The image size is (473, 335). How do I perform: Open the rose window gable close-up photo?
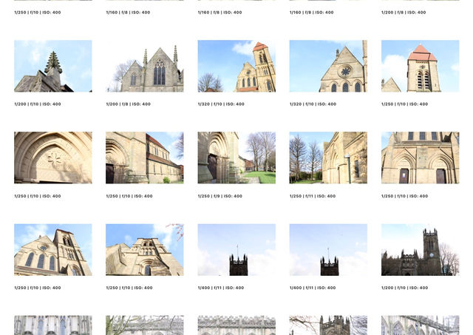click(x=328, y=66)
